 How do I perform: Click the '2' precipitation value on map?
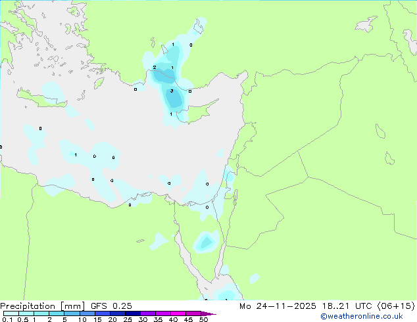[x=155, y=68]
